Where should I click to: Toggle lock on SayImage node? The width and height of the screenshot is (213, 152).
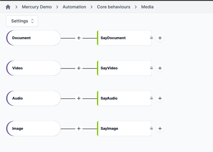click(x=152, y=128)
